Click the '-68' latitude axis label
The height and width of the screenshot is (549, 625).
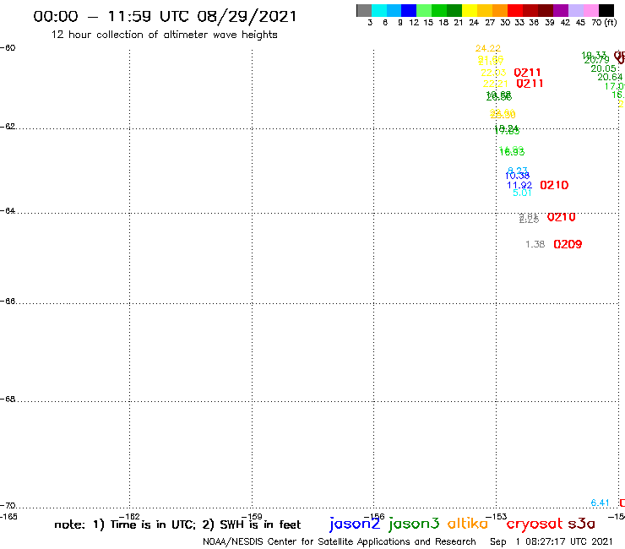tap(8, 400)
